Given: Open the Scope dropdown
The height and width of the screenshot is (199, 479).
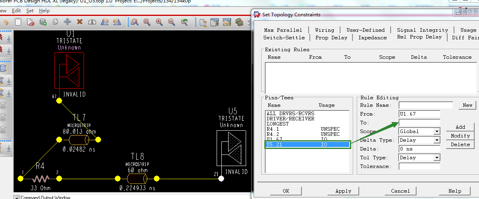Looking at the screenshot, I should 437,131.
